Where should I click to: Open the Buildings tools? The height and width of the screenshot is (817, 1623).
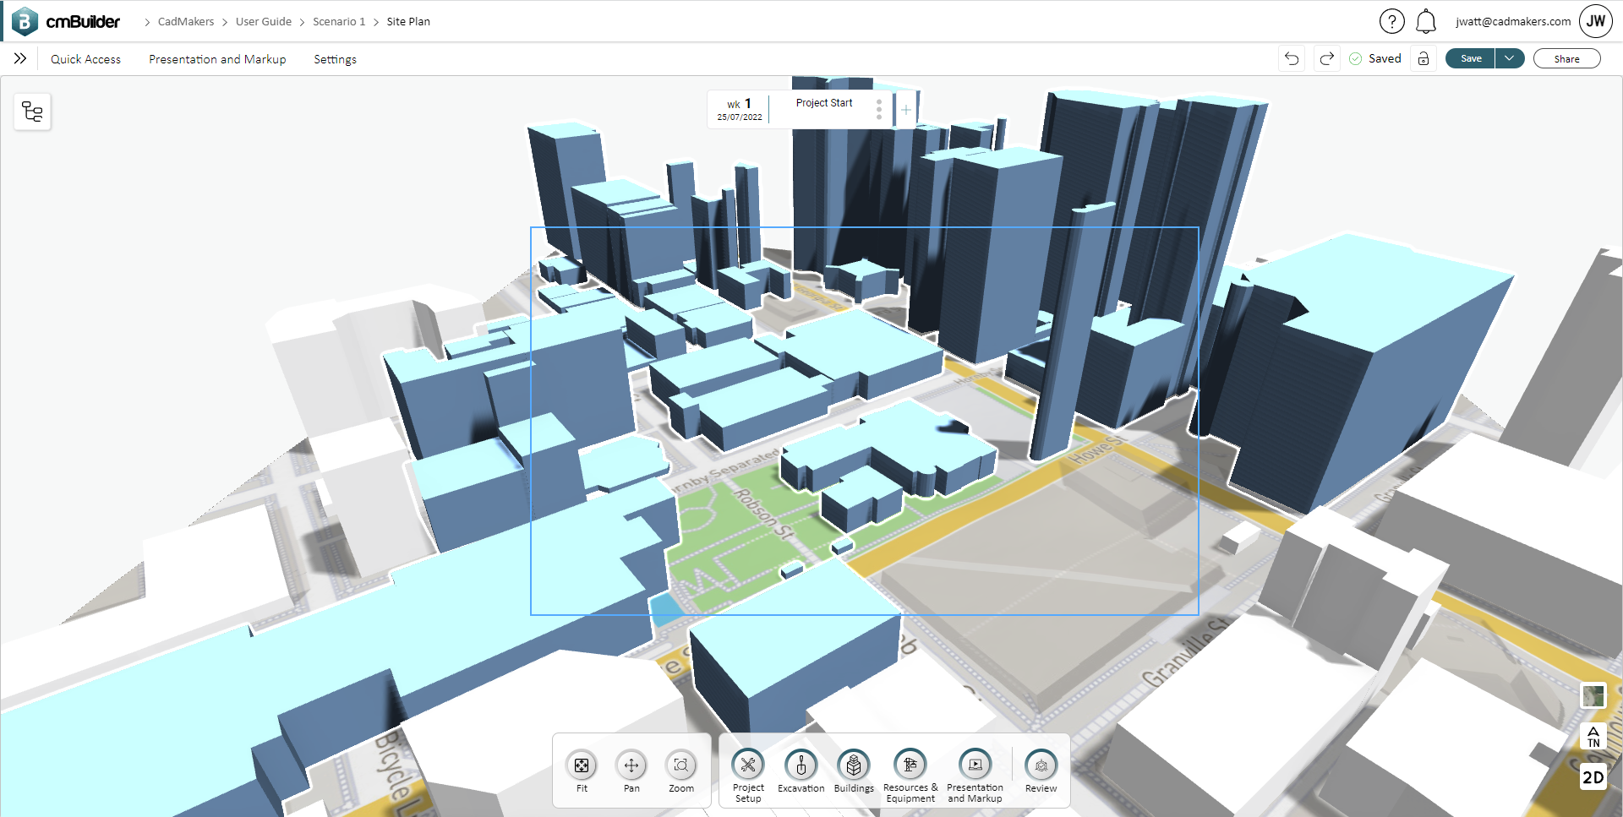(854, 771)
